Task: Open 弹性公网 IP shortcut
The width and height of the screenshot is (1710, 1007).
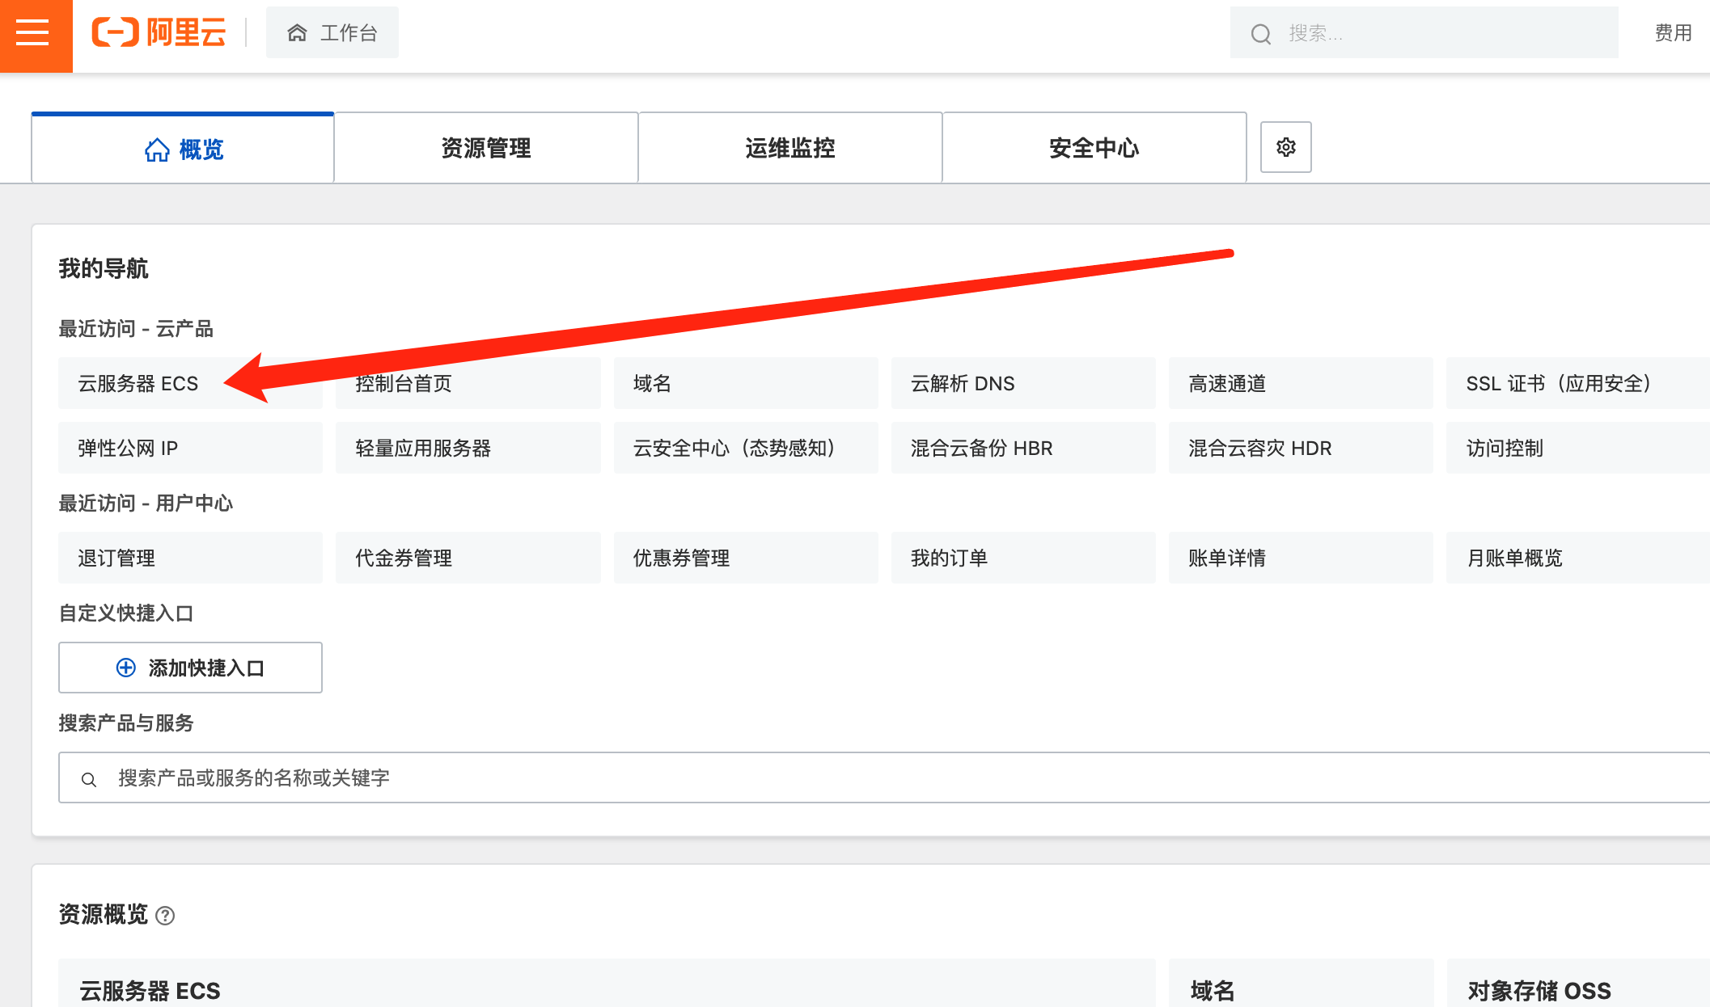Action: [190, 448]
